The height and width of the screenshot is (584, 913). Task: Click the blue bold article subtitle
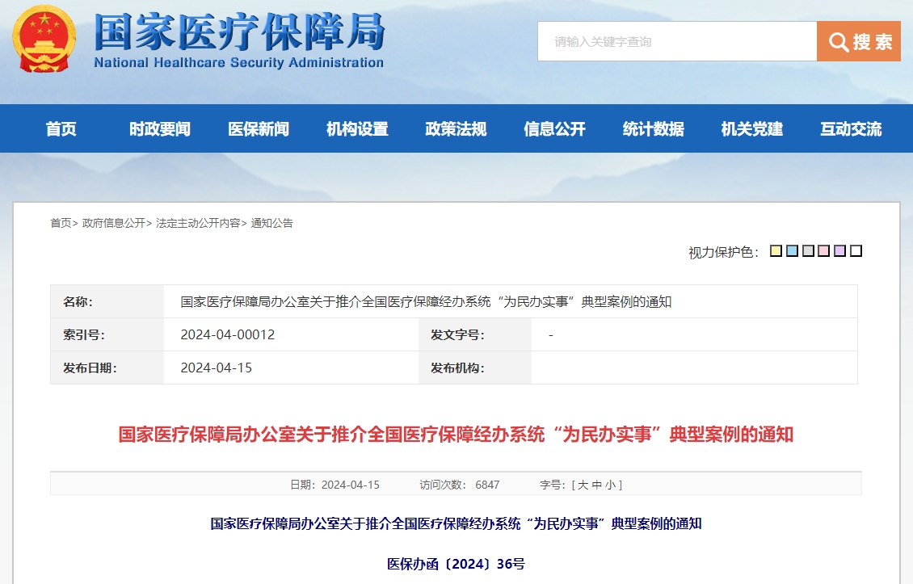pyautogui.click(x=456, y=523)
